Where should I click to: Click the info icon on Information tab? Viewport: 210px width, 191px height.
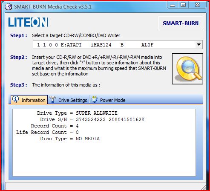click(x=15, y=99)
